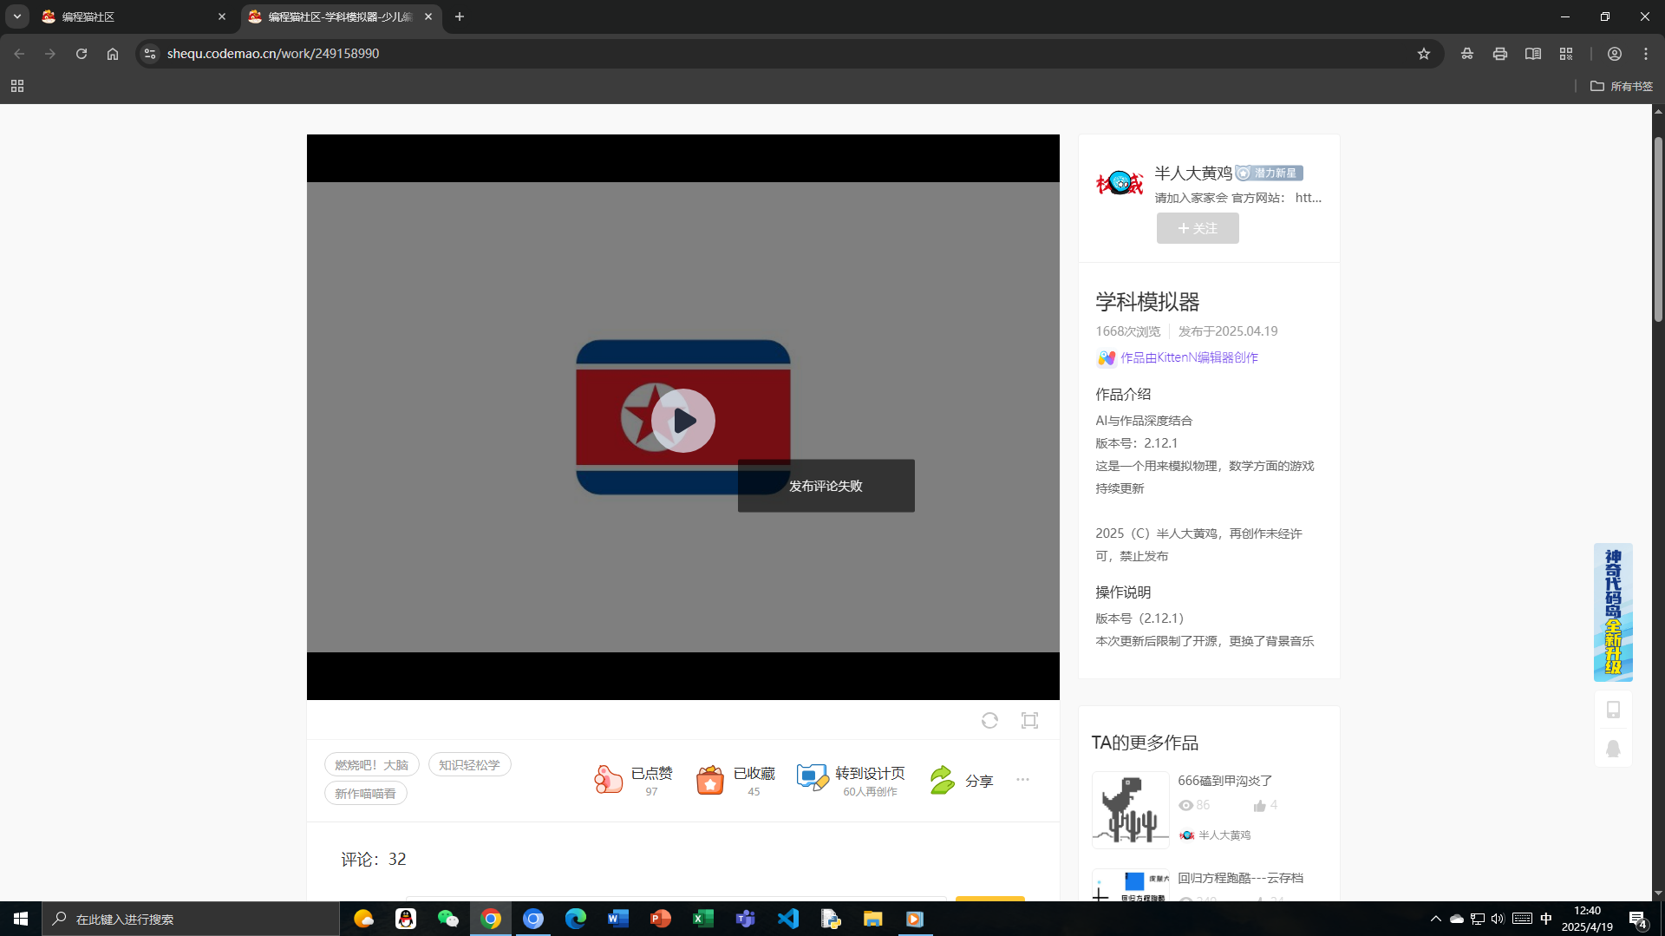Screen dimensions: 1665x936
Task: Click the mobile device icon in side float bar
Action: pos(1613,710)
